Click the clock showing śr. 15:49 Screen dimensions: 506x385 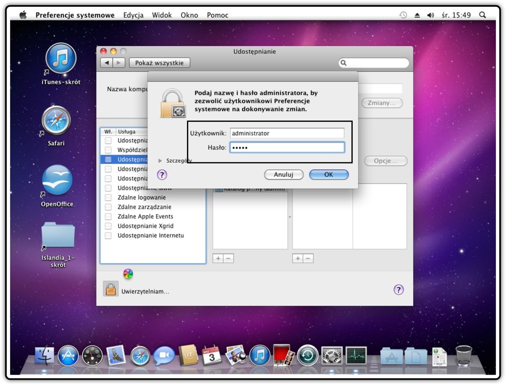coord(456,15)
